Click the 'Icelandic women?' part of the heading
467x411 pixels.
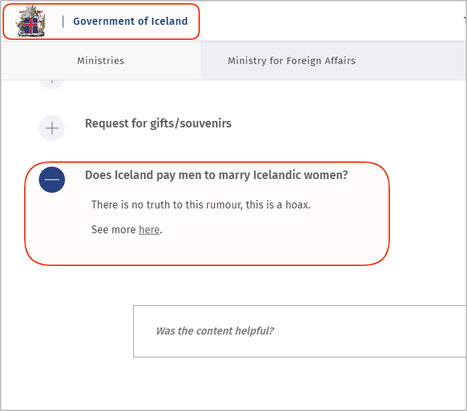pos(300,175)
